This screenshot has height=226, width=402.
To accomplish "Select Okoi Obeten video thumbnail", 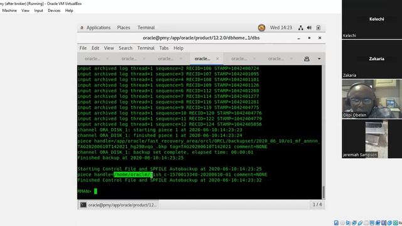I will click(x=372, y=99).
